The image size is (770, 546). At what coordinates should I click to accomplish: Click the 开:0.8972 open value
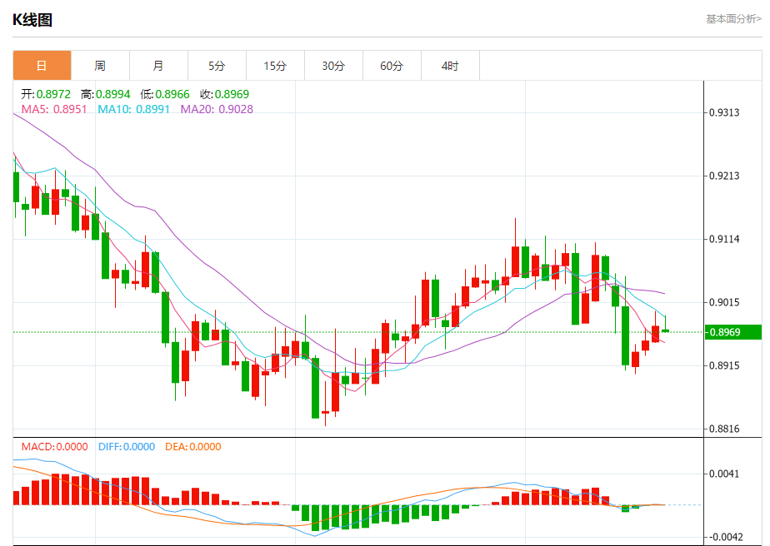(46, 94)
